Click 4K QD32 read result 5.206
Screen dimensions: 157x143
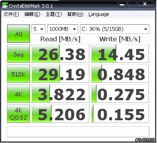(60, 114)
